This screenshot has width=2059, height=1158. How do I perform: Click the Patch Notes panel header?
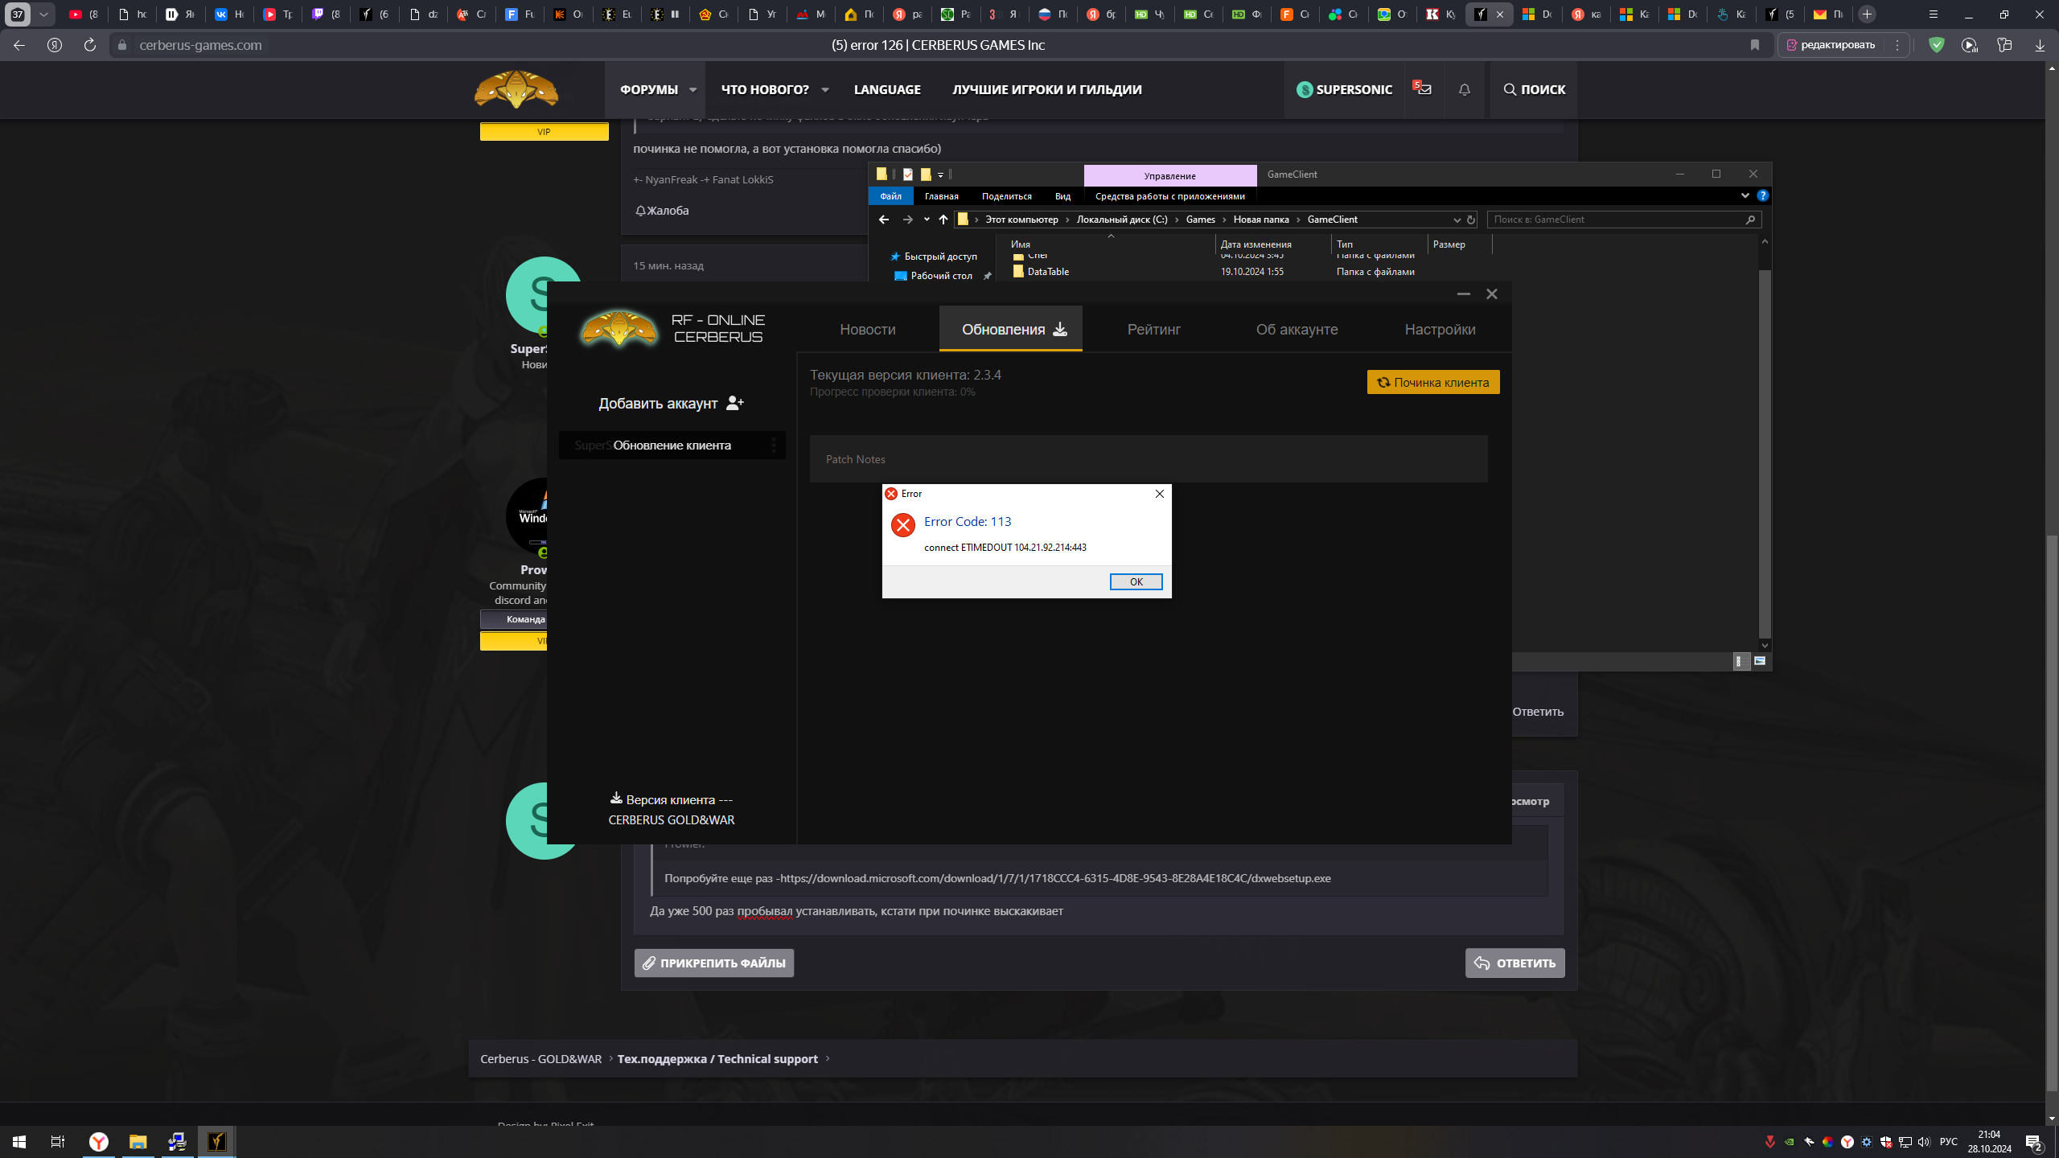1148,458
